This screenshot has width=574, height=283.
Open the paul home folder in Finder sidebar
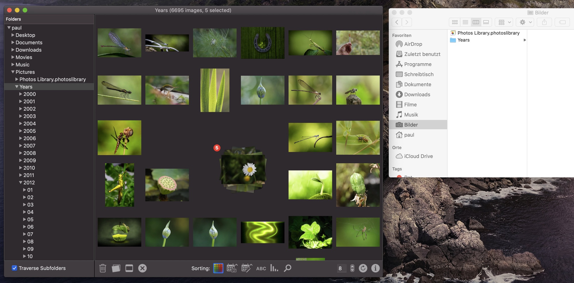pos(409,135)
